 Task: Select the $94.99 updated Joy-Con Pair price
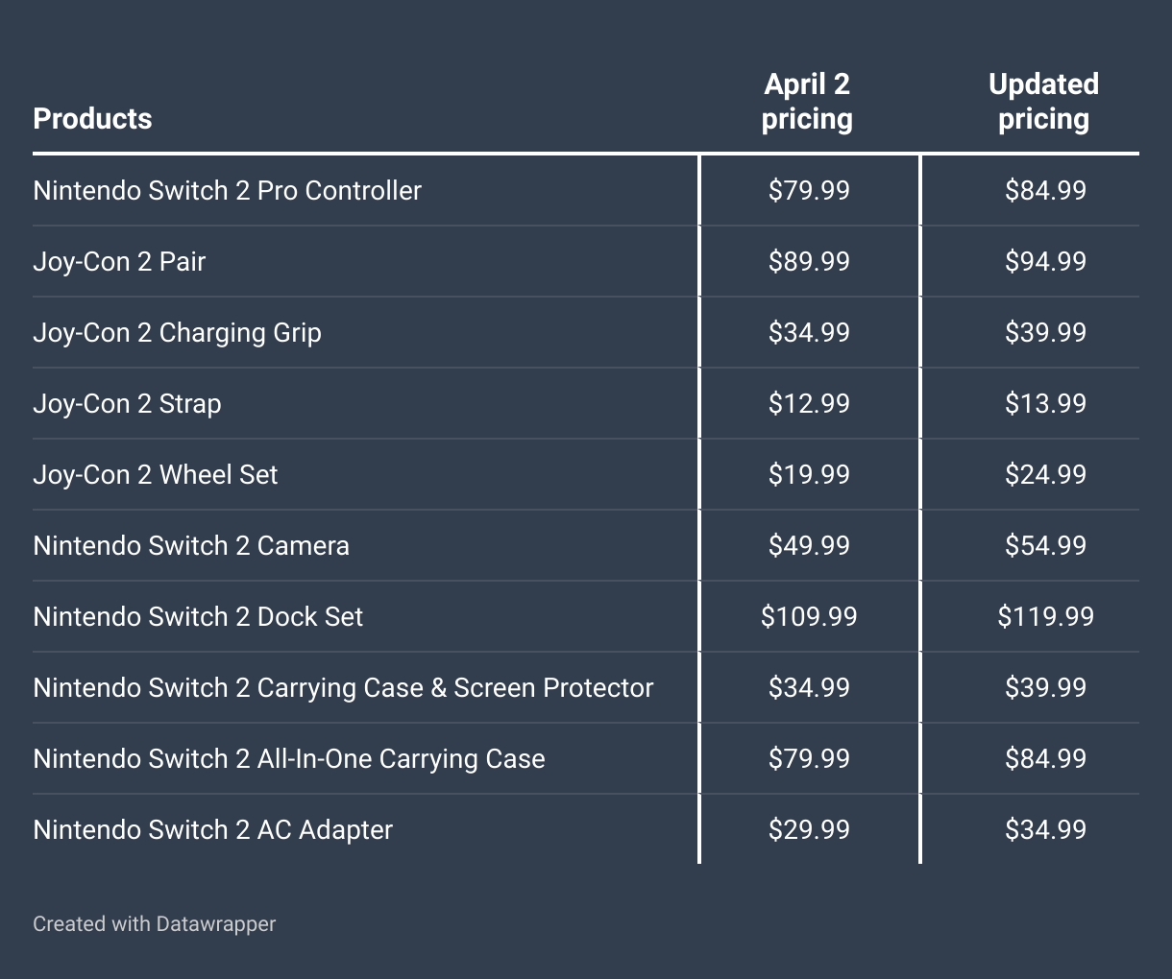1045,261
